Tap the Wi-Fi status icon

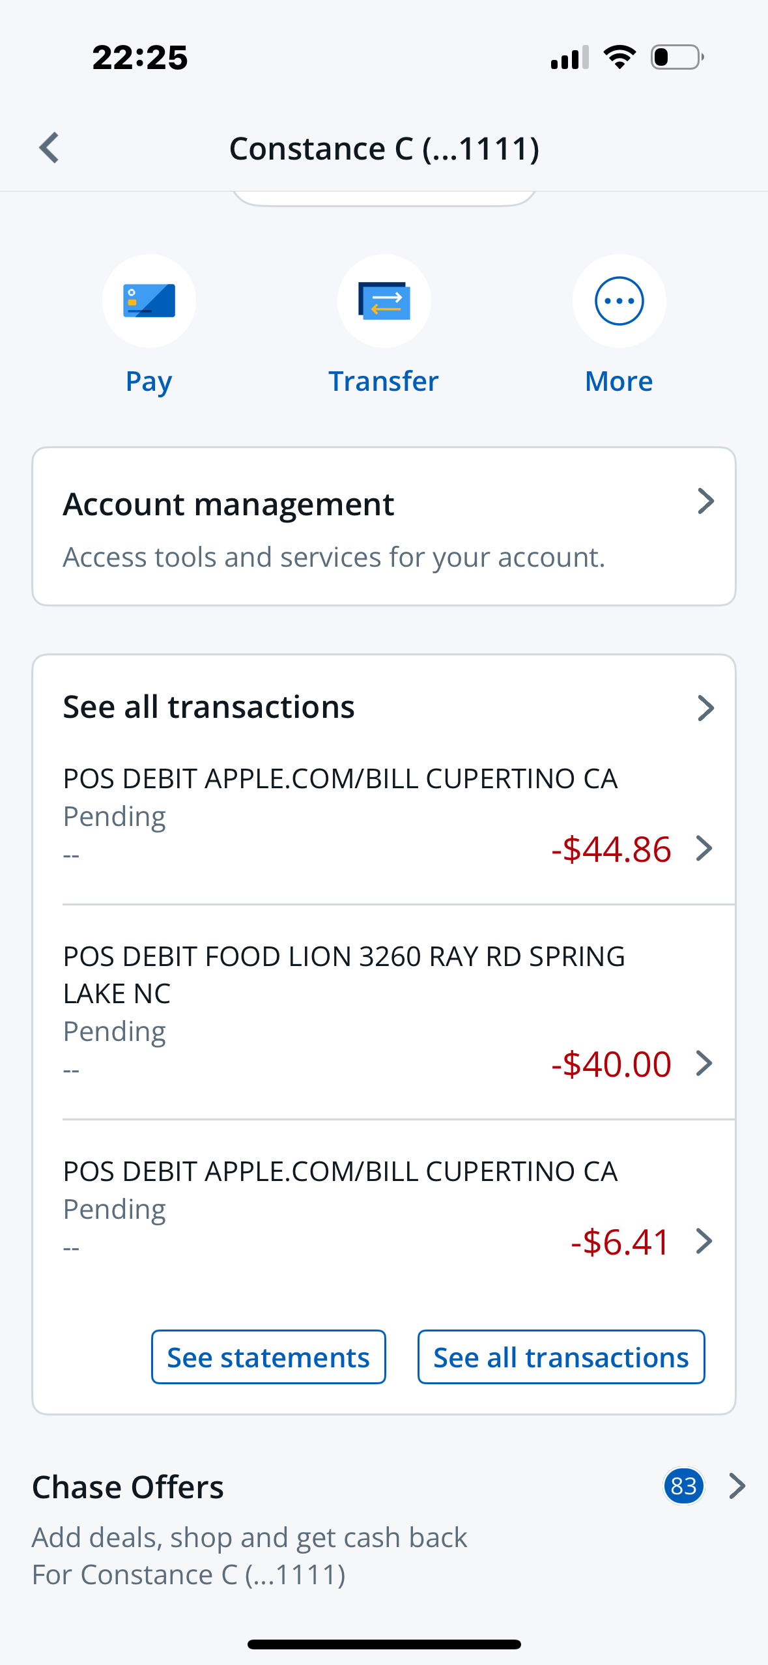[619, 57]
